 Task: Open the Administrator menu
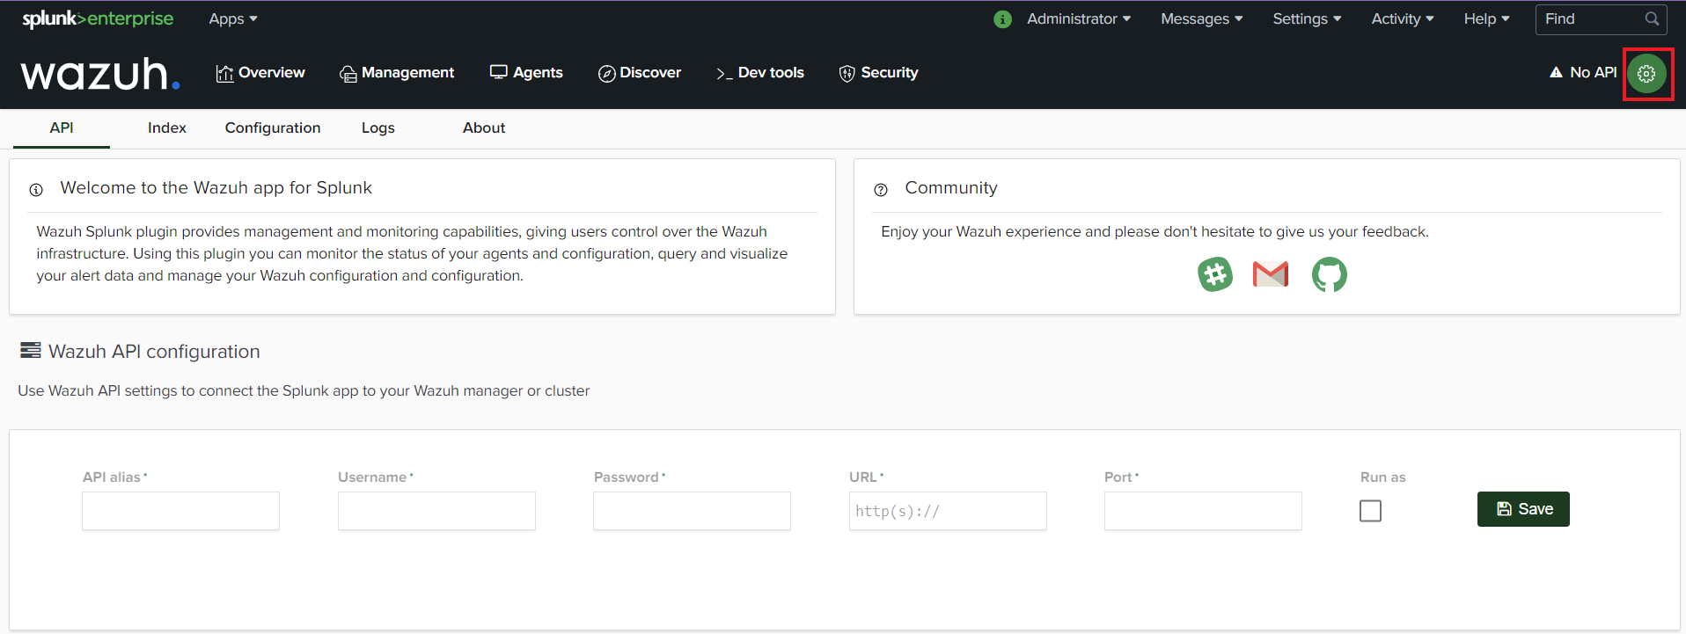1079,18
